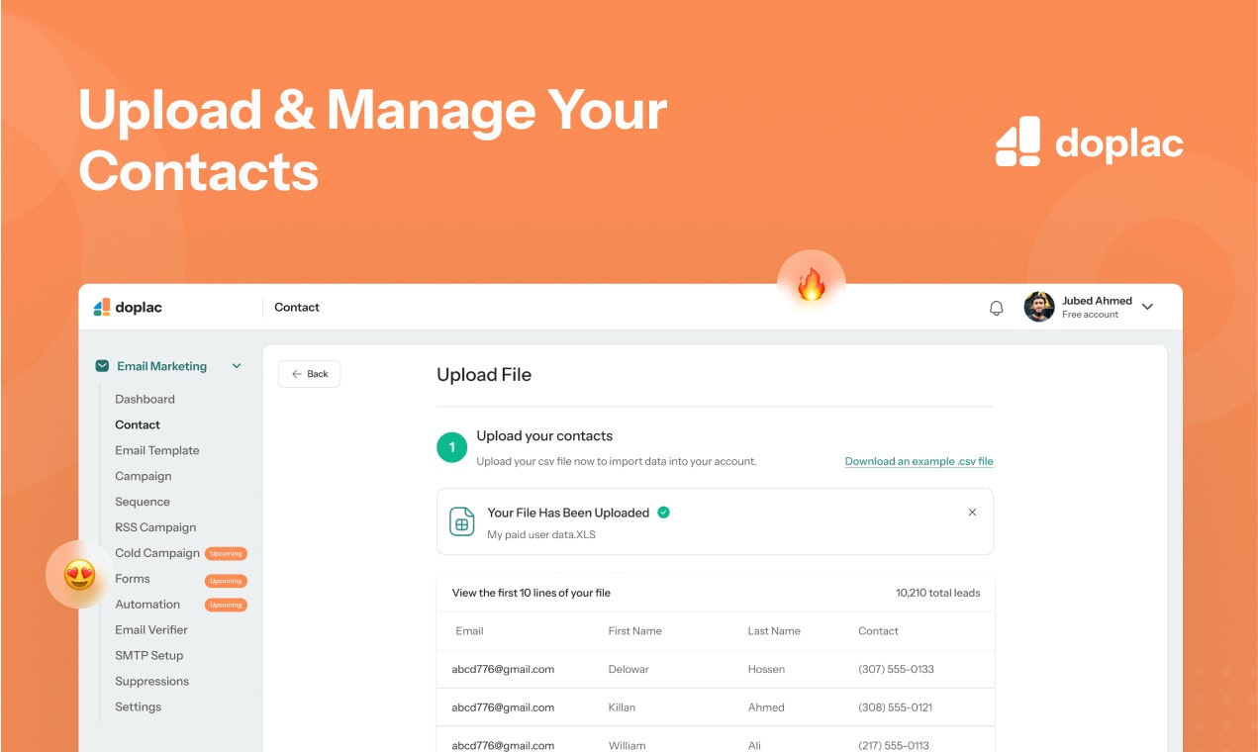Viewport: 1258px width, 752px height.
Task: Select the Ahmed last name cell
Action: click(766, 707)
